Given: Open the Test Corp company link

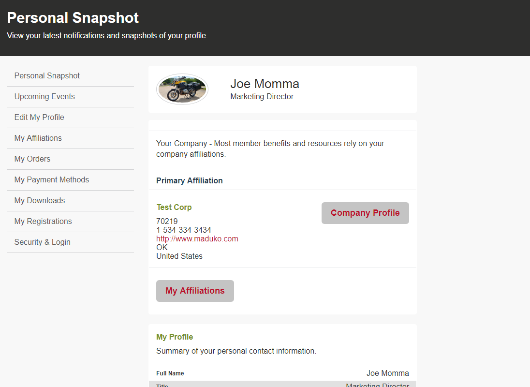Looking at the screenshot, I should 174,207.
